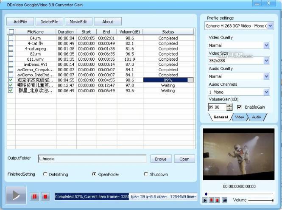Select the aviDemo_Cinepak file name

[36, 70]
